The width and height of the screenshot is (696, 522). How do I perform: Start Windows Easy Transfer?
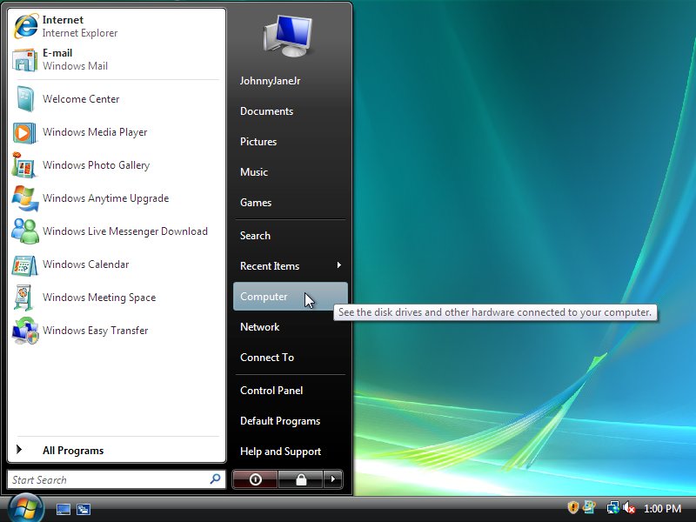pos(95,331)
